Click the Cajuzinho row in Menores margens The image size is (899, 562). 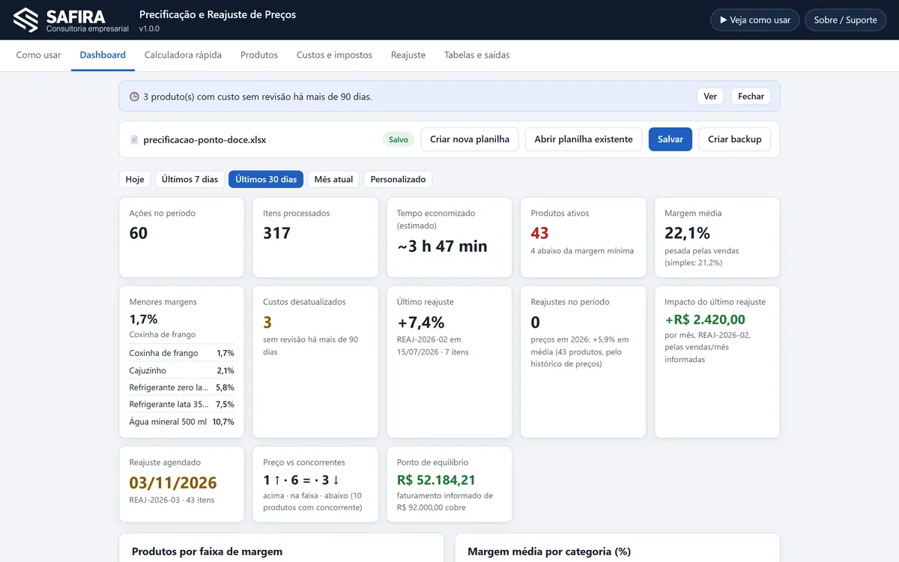pyautogui.click(x=181, y=370)
